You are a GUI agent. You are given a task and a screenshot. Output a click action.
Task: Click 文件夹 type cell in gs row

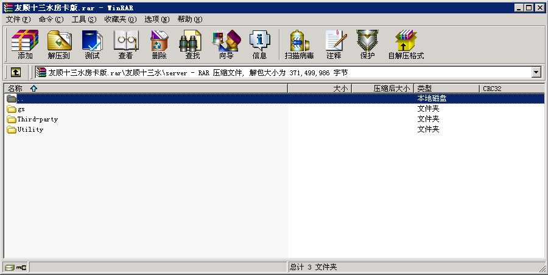pyautogui.click(x=428, y=109)
